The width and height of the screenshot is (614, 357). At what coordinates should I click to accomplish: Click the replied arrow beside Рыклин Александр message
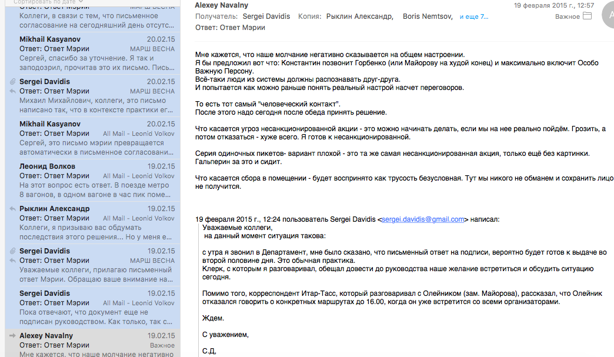pos(12,209)
